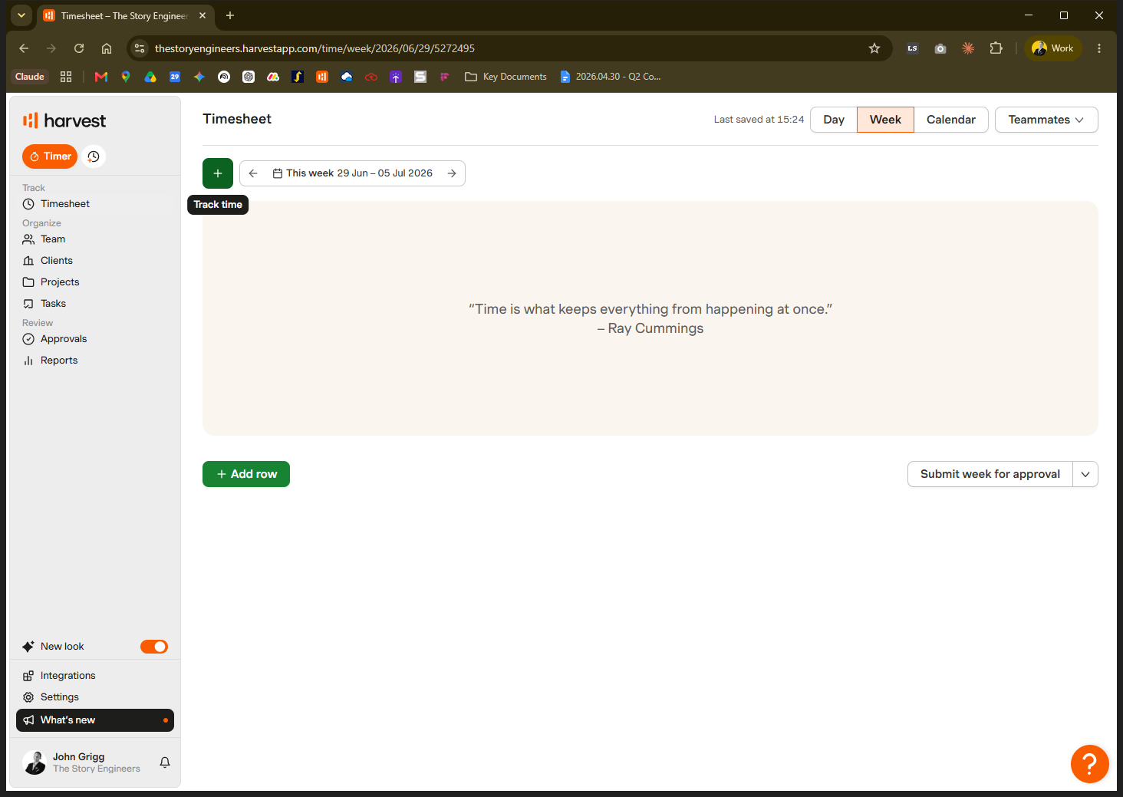Open Google Maps bookmark icon
The height and width of the screenshot is (797, 1123).
pos(126,77)
